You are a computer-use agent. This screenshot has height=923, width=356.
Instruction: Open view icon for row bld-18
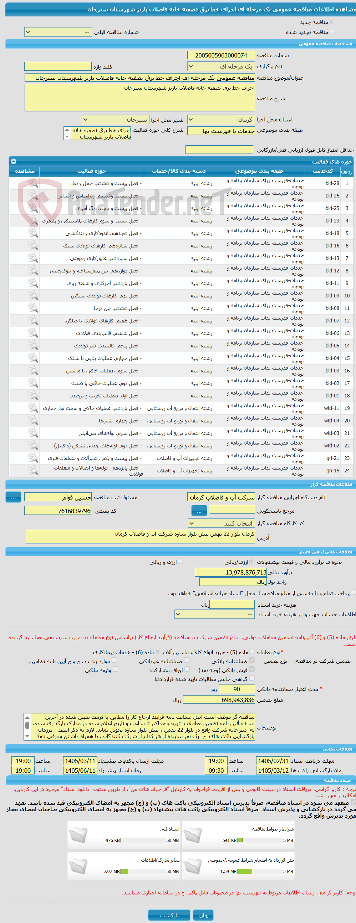(33, 233)
